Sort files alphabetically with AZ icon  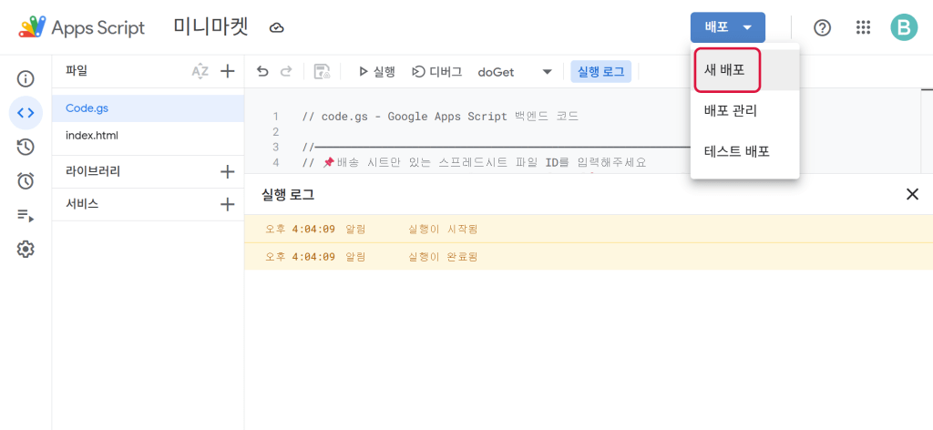[200, 71]
